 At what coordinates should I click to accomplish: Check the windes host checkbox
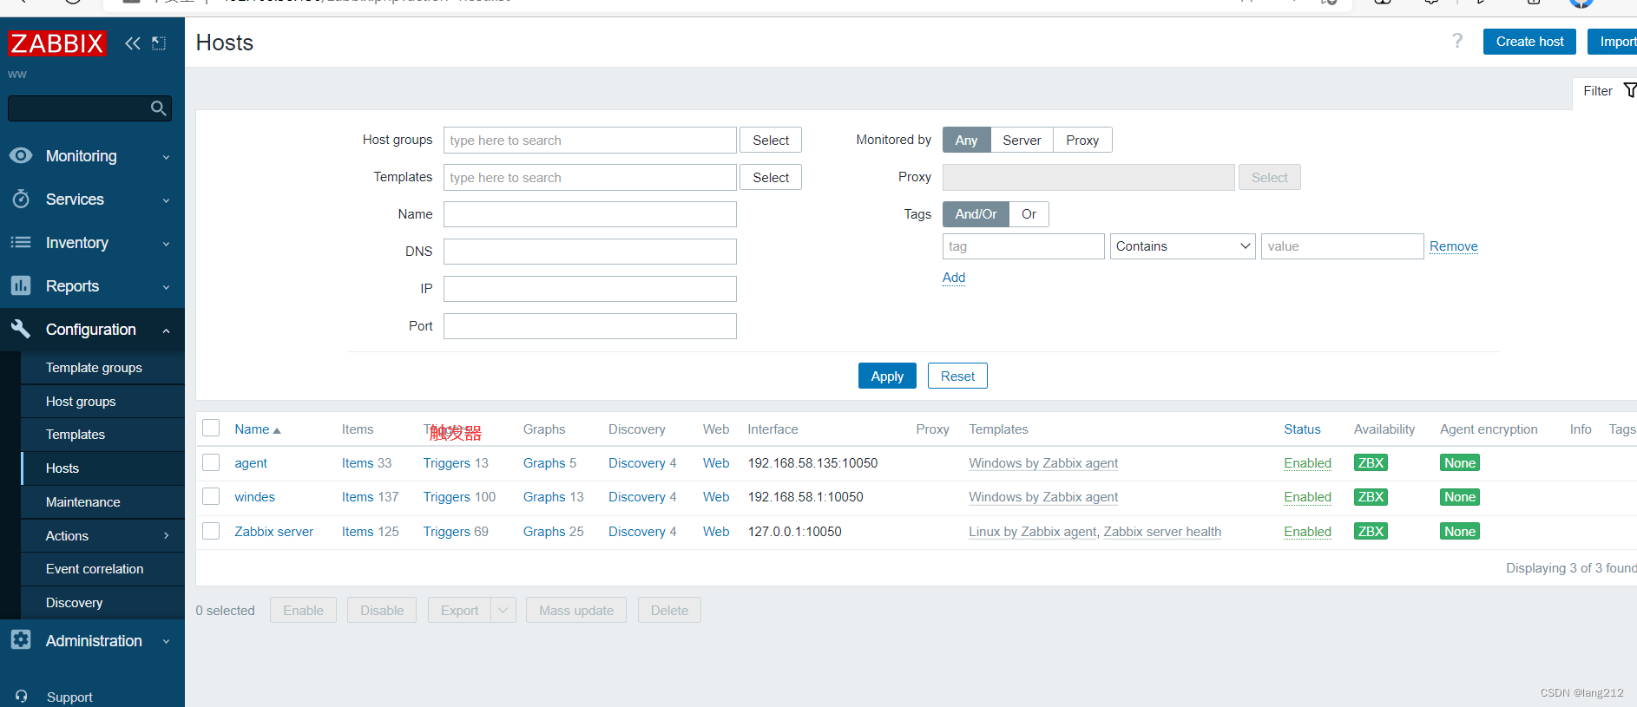pyautogui.click(x=211, y=496)
